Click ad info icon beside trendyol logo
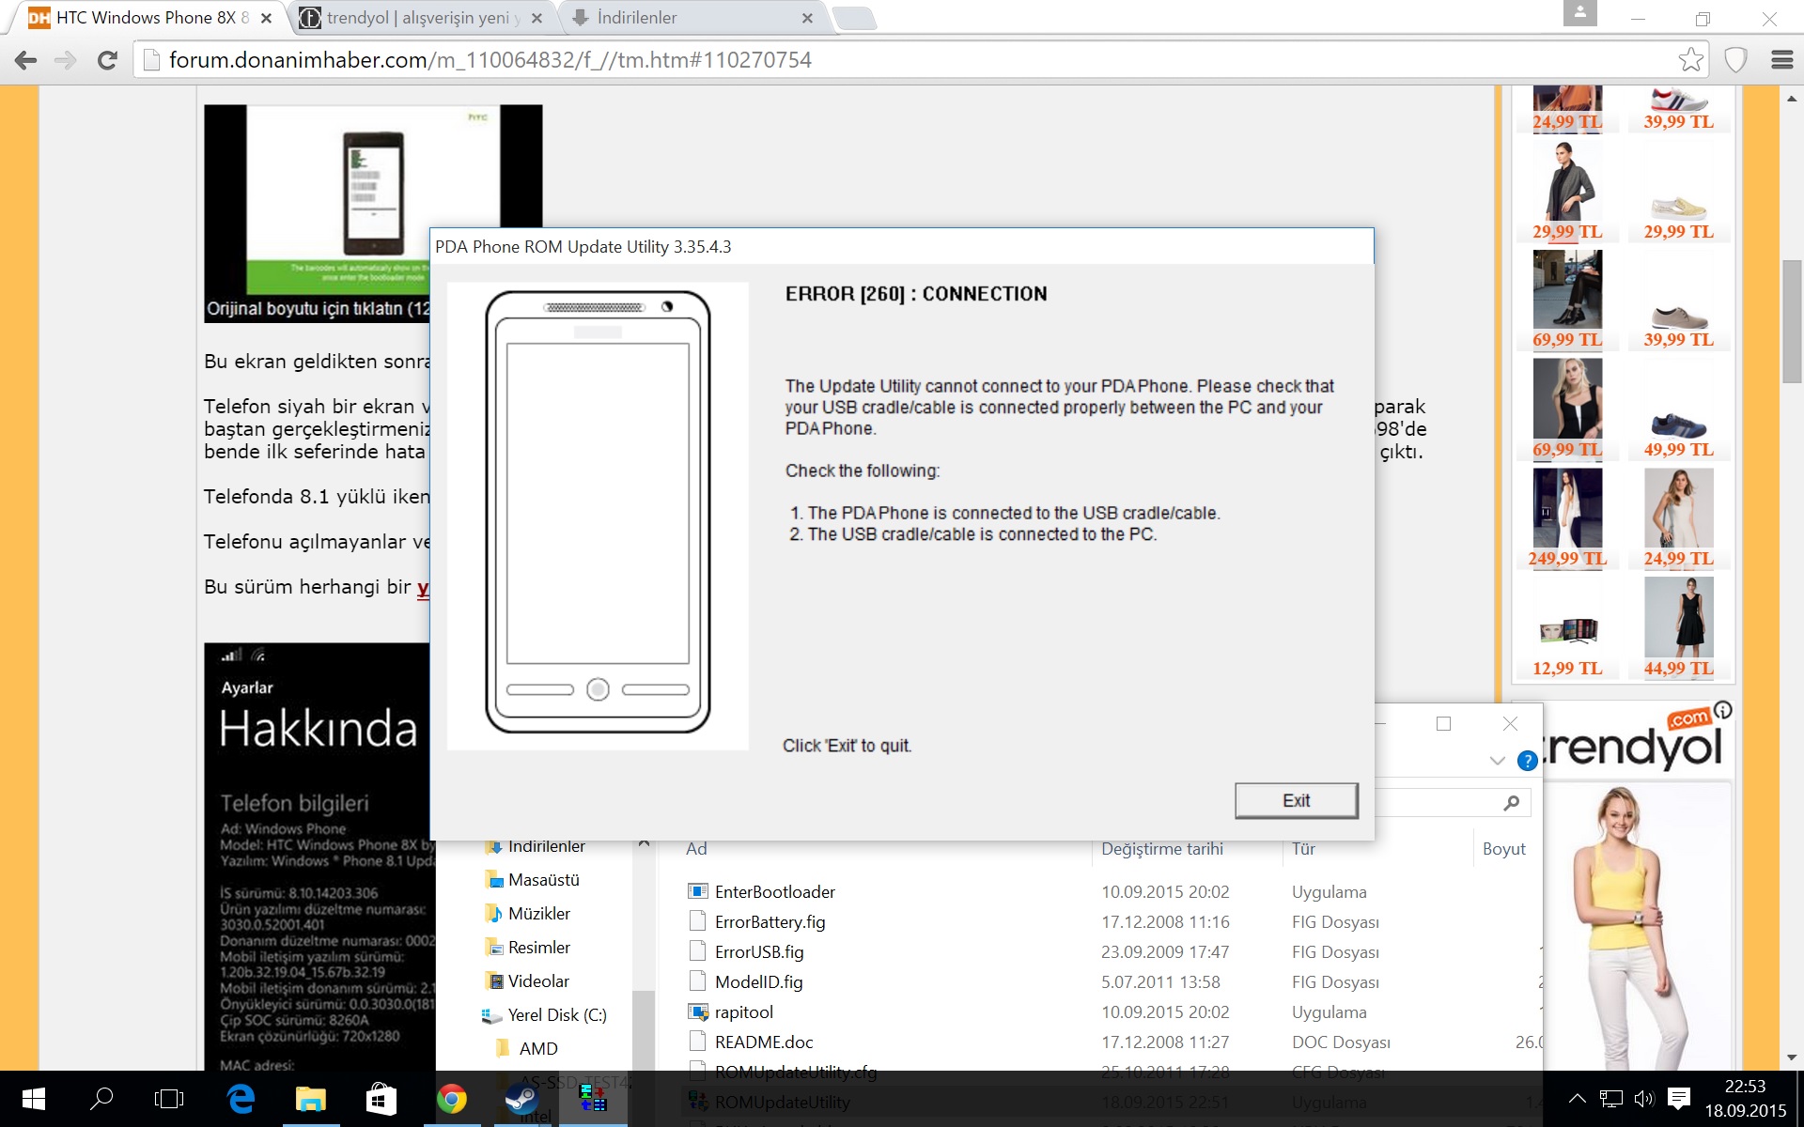 click(1722, 710)
